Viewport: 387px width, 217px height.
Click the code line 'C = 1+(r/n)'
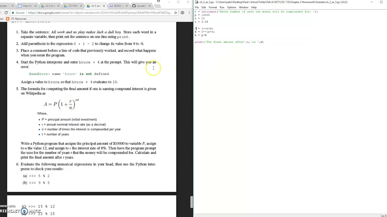click(204, 29)
